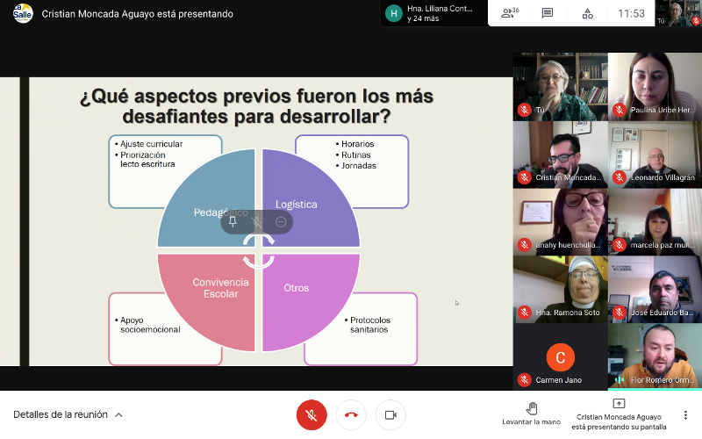
Task: Toggle the muted microphone button
Action: click(312, 414)
